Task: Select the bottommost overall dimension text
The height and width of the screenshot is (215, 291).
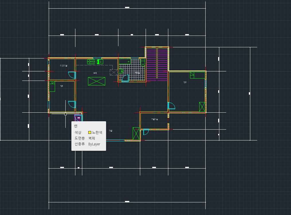Action: [x=127, y=202]
